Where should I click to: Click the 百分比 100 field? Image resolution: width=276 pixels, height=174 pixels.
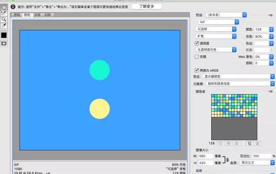tap(262, 156)
